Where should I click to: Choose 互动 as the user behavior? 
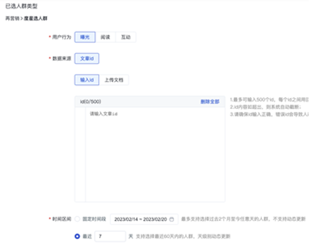click(x=126, y=37)
